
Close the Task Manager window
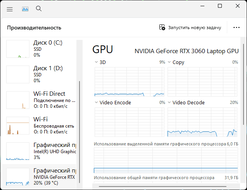click(x=238, y=6)
